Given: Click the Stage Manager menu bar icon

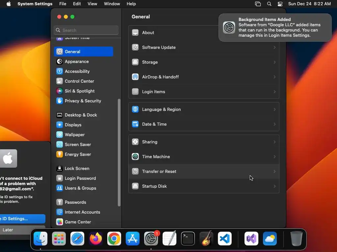Looking at the screenshot, I should click(x=258, y=4).
